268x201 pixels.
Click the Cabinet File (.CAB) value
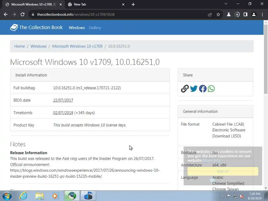(228, 124)
